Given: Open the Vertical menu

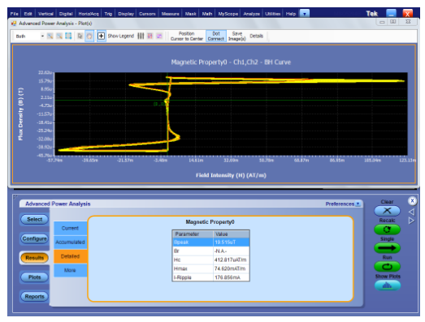Looking at the screenshot, I should click(x=46, y=14).
